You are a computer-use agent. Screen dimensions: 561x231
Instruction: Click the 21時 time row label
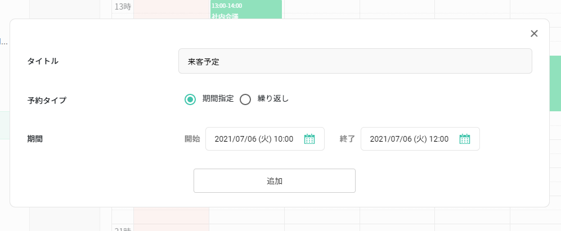click(122, 228)
